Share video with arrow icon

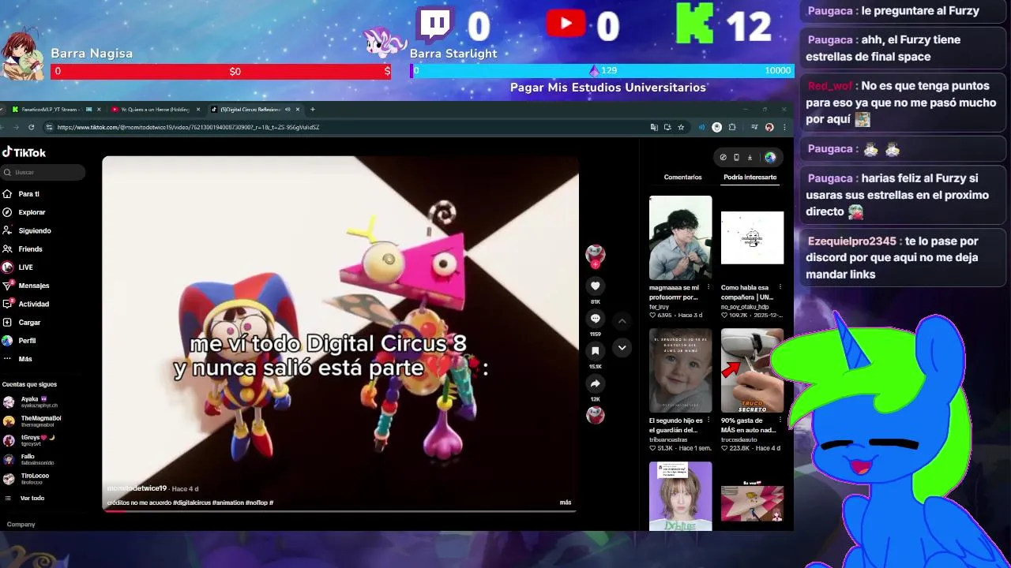596,383
